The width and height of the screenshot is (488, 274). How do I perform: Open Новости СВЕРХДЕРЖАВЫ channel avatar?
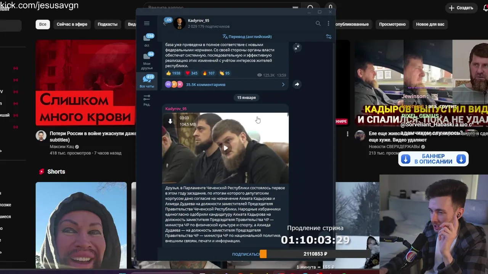tap(360, 135)
